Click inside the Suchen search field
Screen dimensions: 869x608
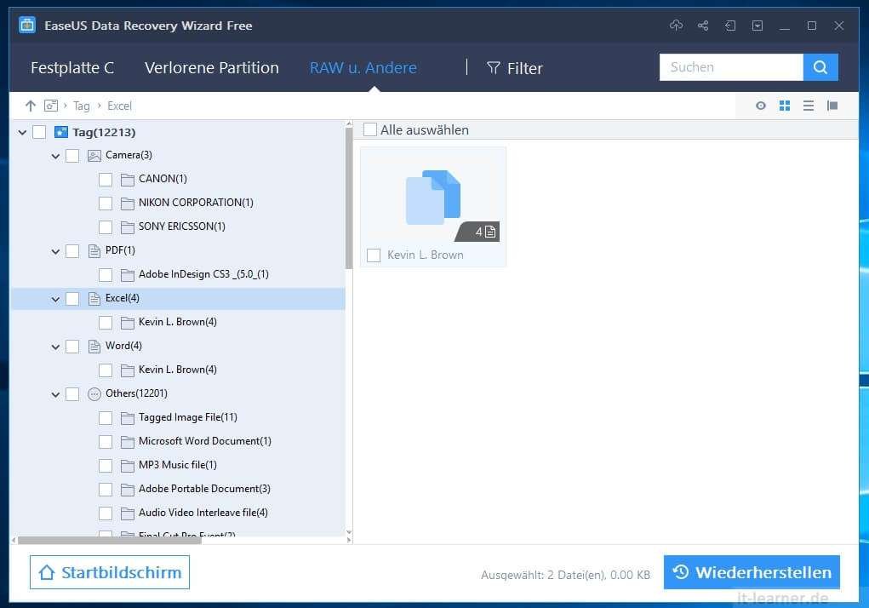[730, 66]
